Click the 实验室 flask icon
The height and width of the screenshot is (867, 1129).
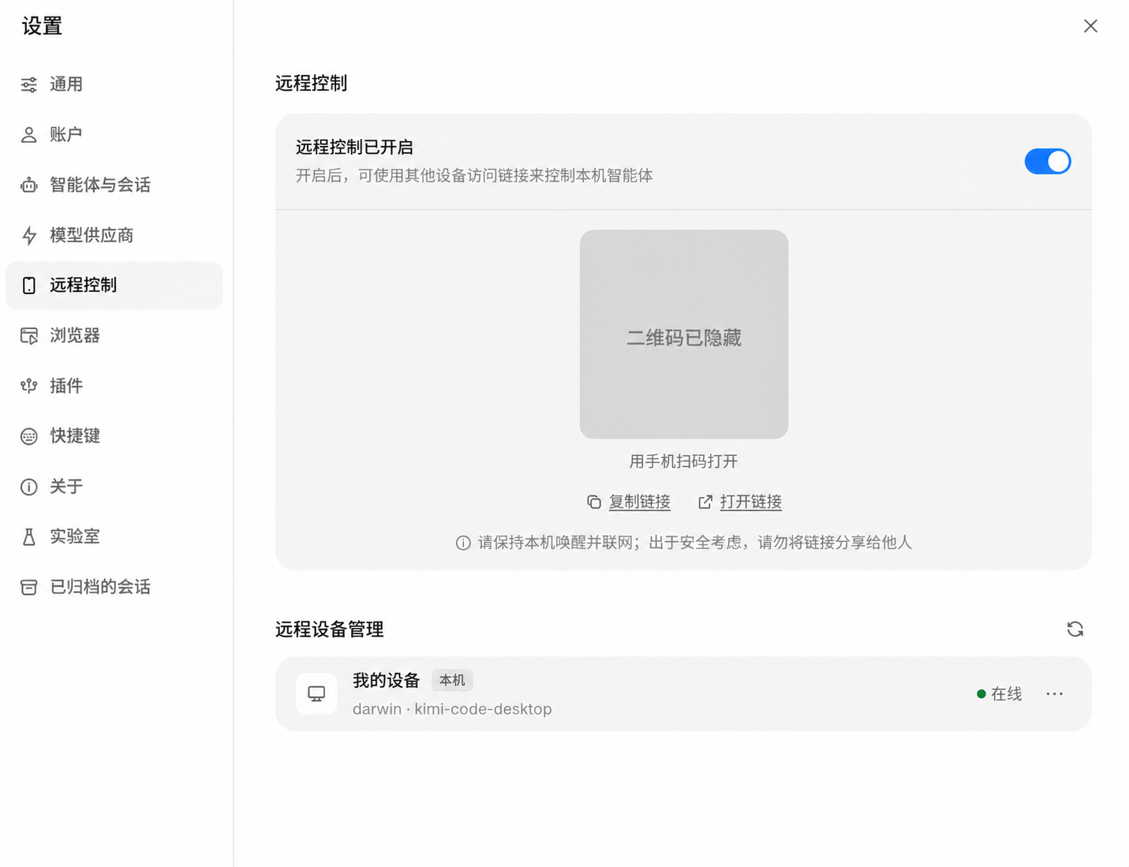[x=29, y=536]
